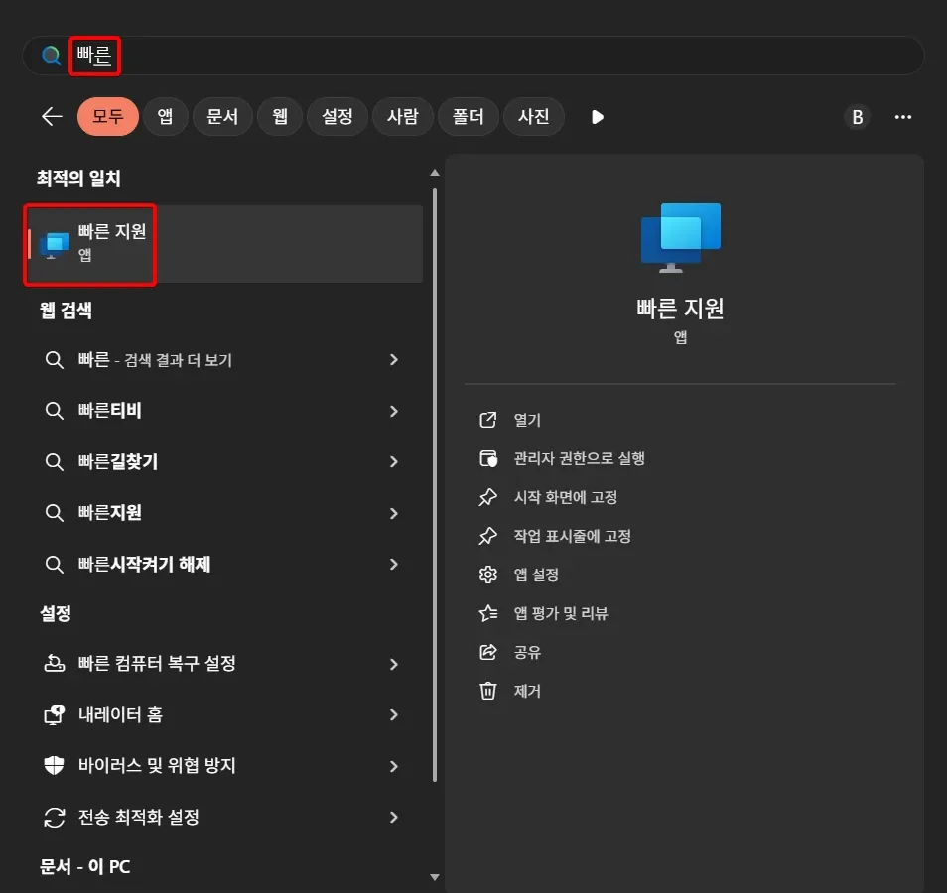Switch to the 문서 filter tab
This screenshot has height=893, width=947.
(222, 117)
